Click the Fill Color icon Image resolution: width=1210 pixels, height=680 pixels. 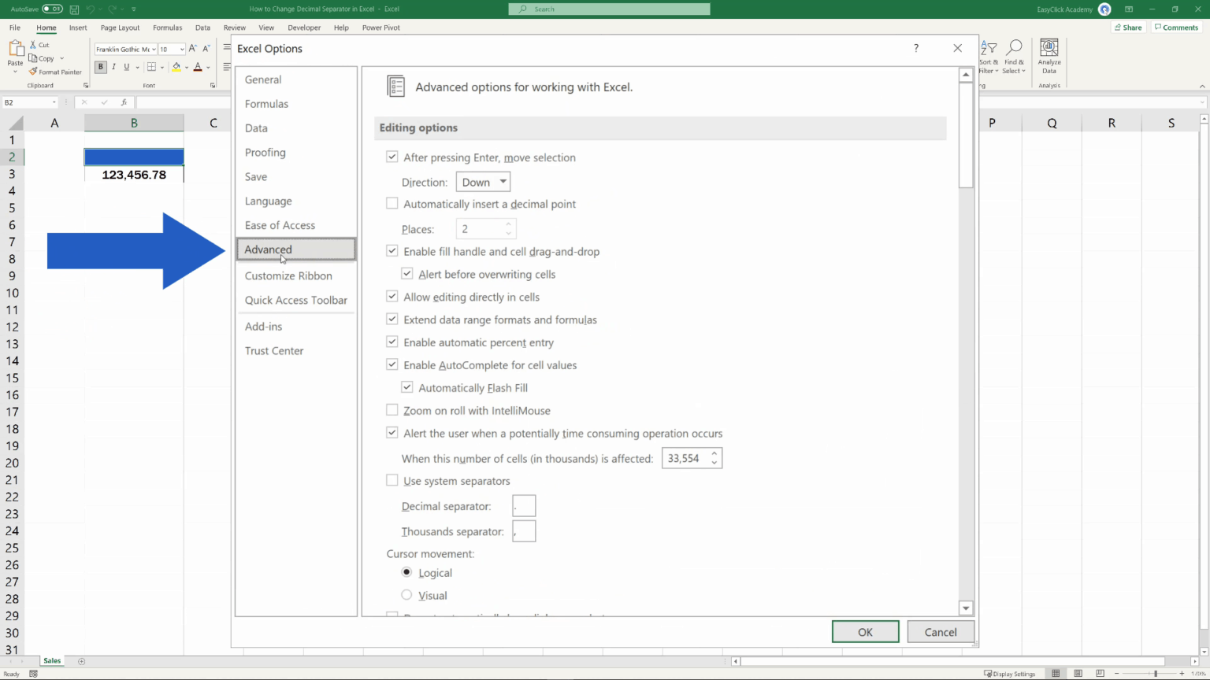176,66
